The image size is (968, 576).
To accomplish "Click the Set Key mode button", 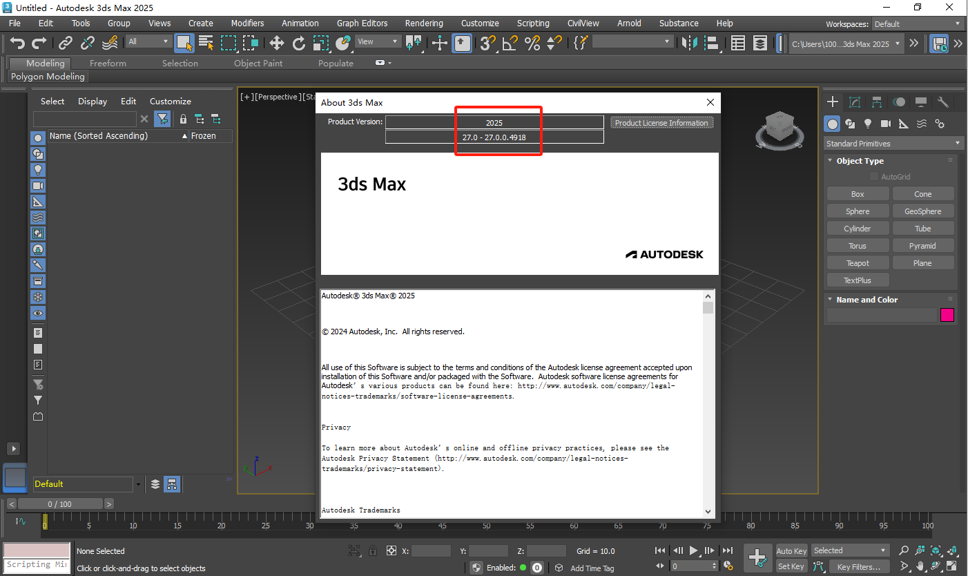I will pos(791,566).
